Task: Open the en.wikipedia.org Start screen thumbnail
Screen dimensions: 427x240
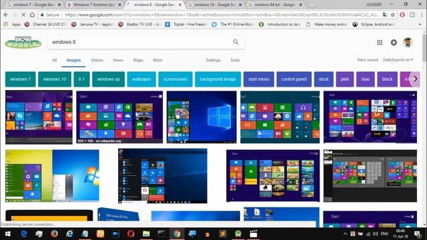Action: 119,117
